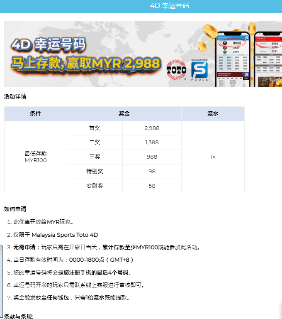
Task: Click the 二奖 prize row label
Action: point(95,142)
